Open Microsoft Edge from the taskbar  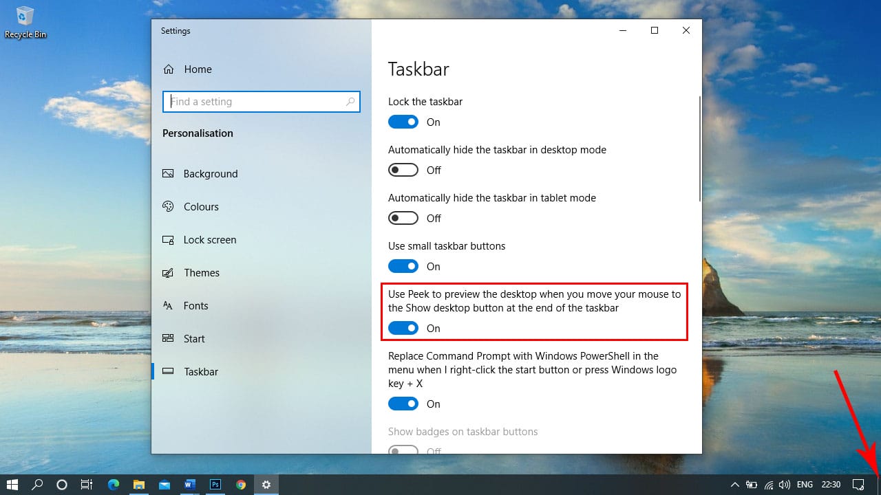pyautogui.click(x=113, y=485)
